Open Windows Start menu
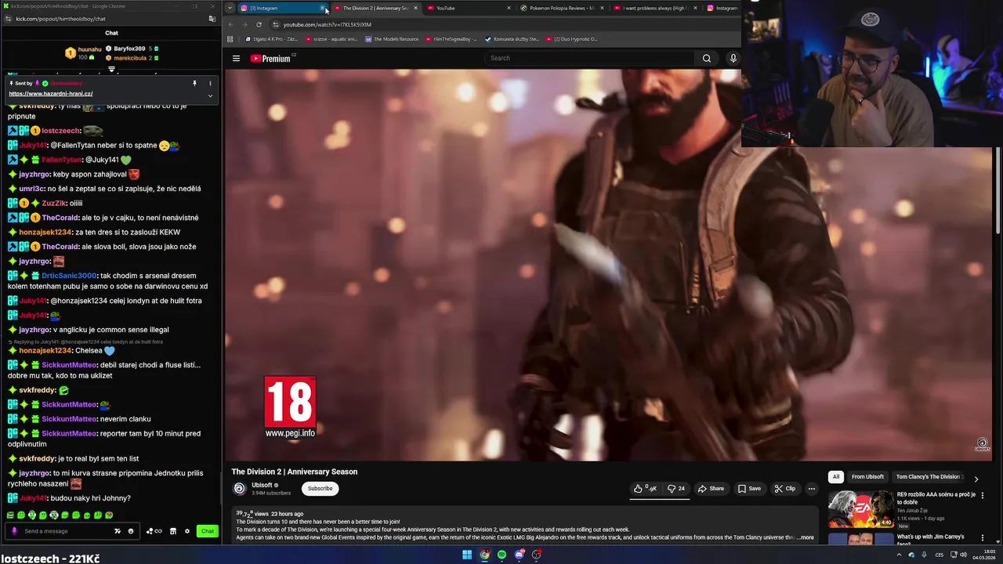 tap(467, 555)
